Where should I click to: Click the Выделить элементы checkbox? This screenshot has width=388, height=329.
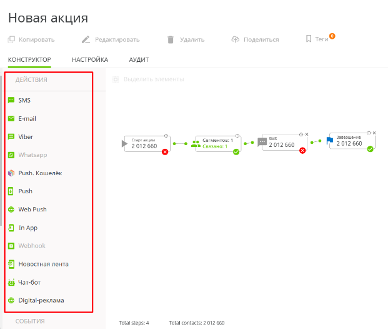click(116, 79)
